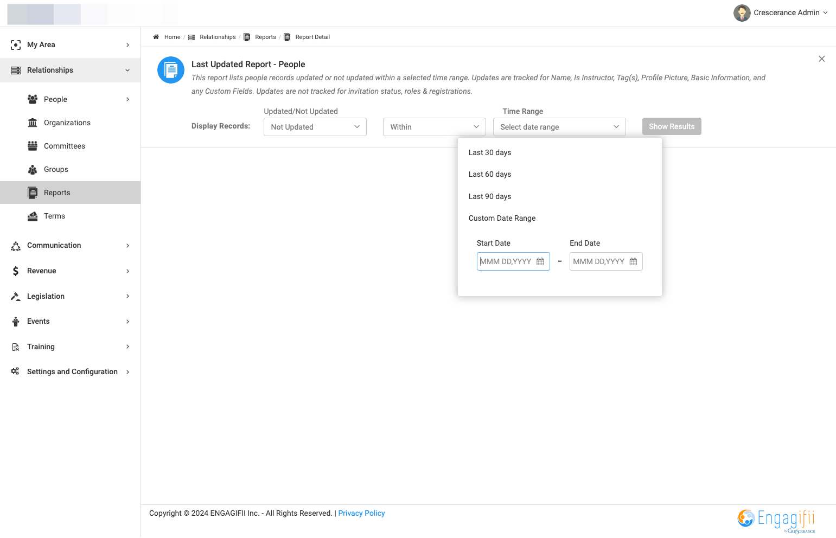Click the Committees icon in sidebar
This screenshot has width=836, height=538.
[x=33, y=146]
